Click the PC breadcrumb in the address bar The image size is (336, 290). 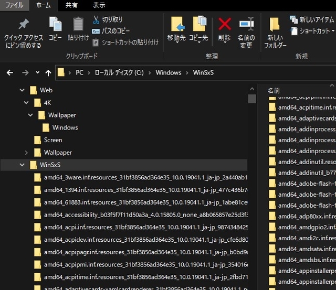[79, 72]
